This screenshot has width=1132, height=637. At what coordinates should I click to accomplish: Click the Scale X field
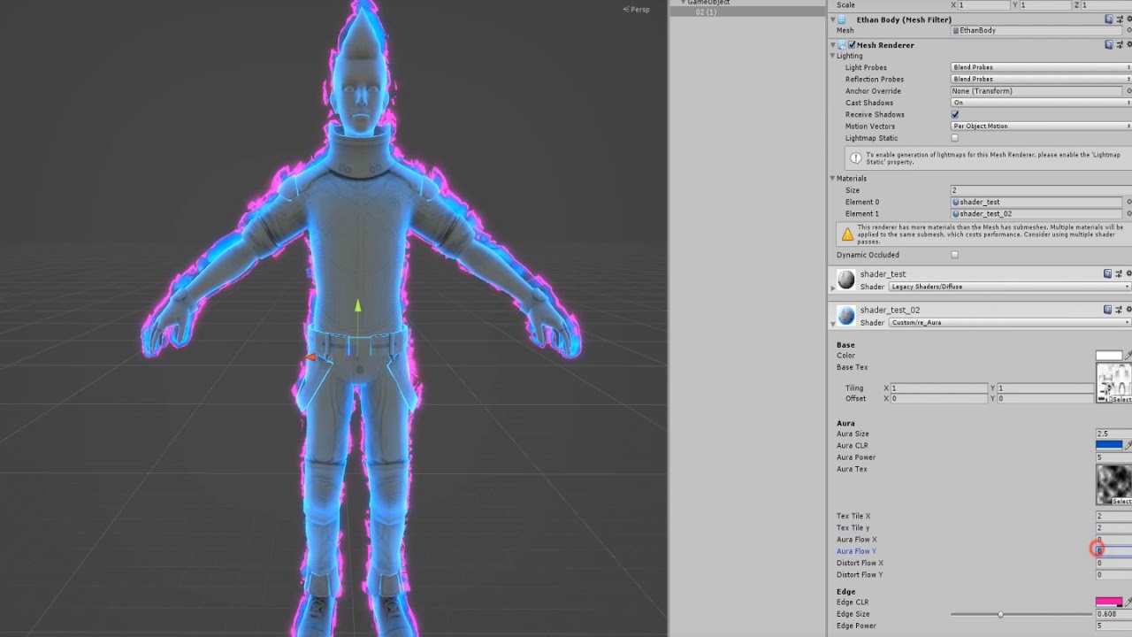(x=984, y=5)
